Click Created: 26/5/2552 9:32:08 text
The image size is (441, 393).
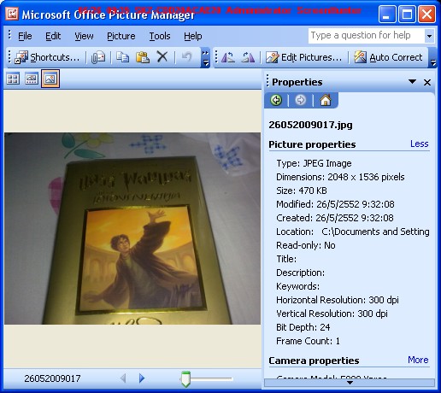pyautogui.click(x=335, y=218)
